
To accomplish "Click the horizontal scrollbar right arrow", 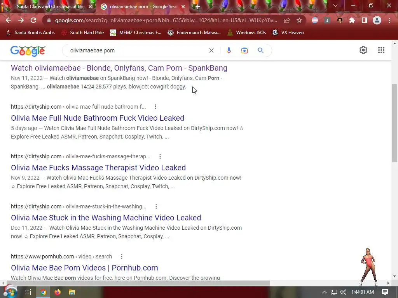I will 388,283.
